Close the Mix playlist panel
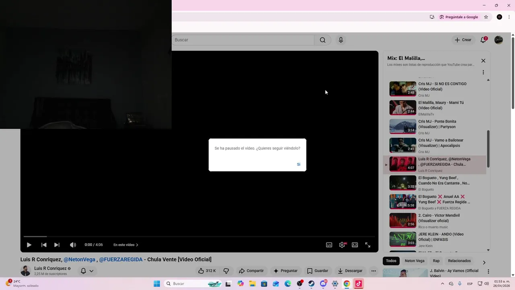 [x=483, y=61]
